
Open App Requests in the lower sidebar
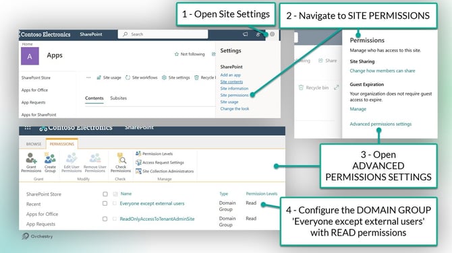[x=40, y=224]
